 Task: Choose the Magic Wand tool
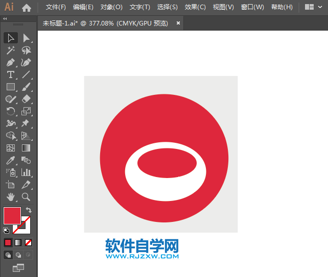11,51
